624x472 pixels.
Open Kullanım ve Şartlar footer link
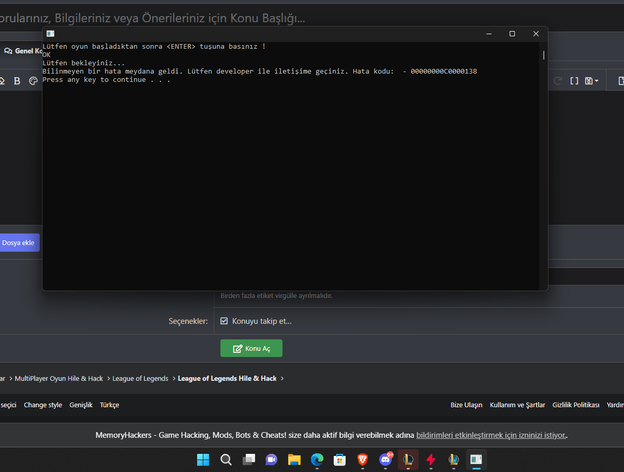(517, 405)
